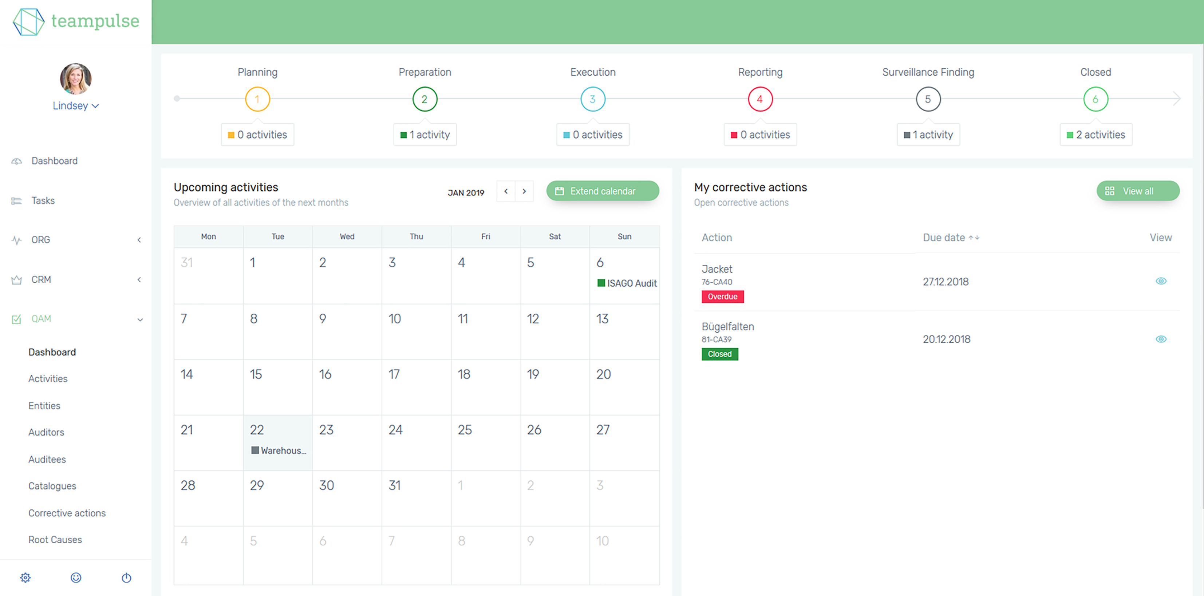Collapse the QAM menu chevron

(x=140, y=319)
